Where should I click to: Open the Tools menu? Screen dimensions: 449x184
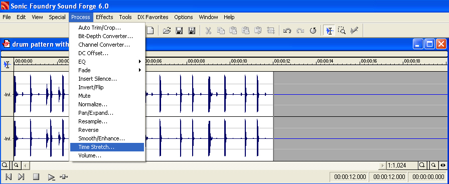pos(125,17)
